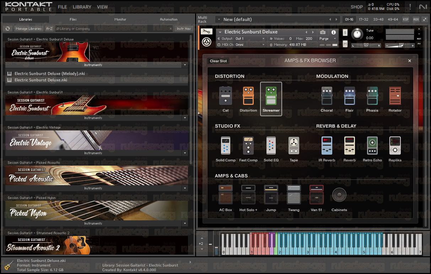Click the snapshot camera icon
Image resolution: width=431 pixels, height=274 pixels.
click(x=323, y=32)
